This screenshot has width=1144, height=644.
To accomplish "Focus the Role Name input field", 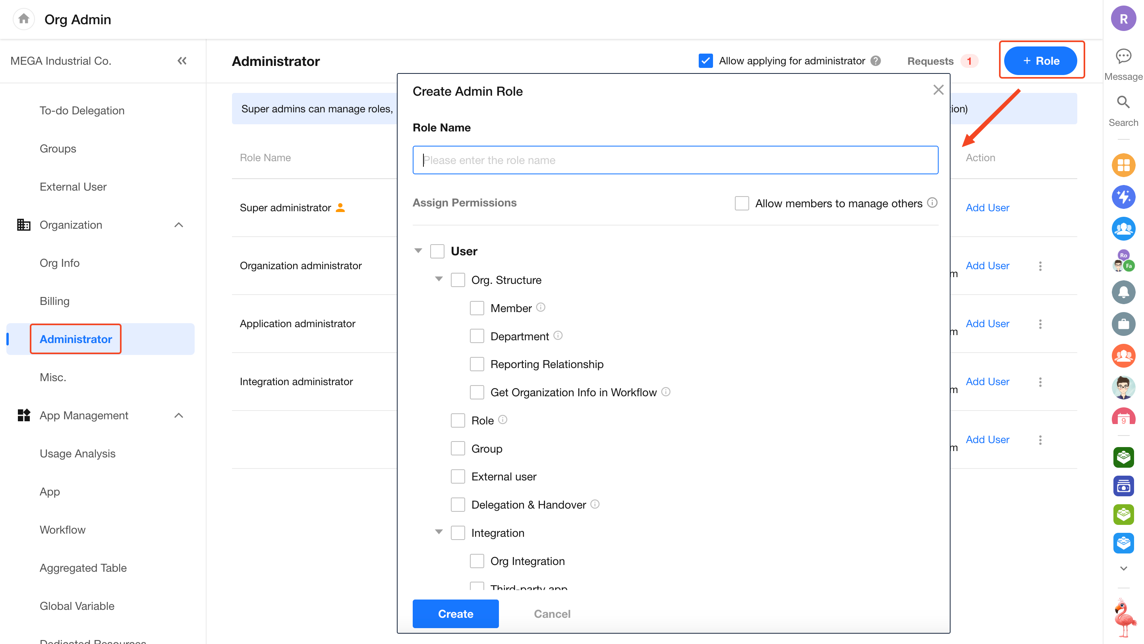I will [x=675, y=160].
